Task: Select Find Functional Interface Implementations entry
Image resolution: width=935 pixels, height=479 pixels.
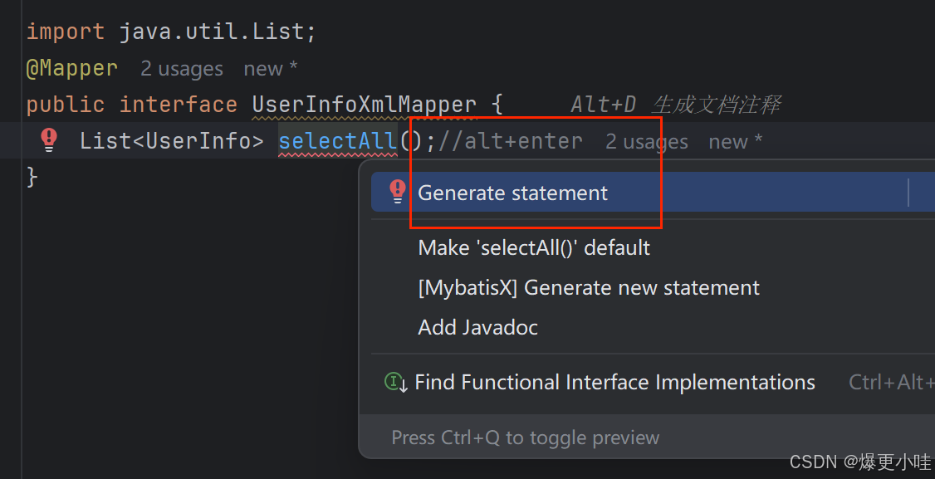Action: 614,382
